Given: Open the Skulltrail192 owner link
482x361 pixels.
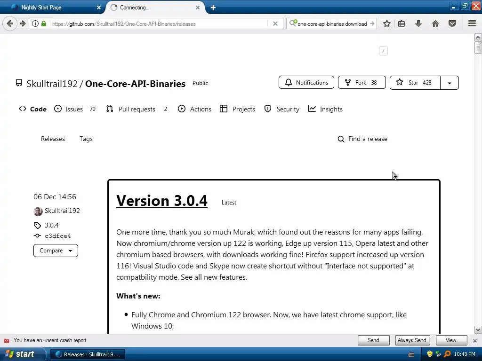Looking at the screenshot, I should pos(52,84).
